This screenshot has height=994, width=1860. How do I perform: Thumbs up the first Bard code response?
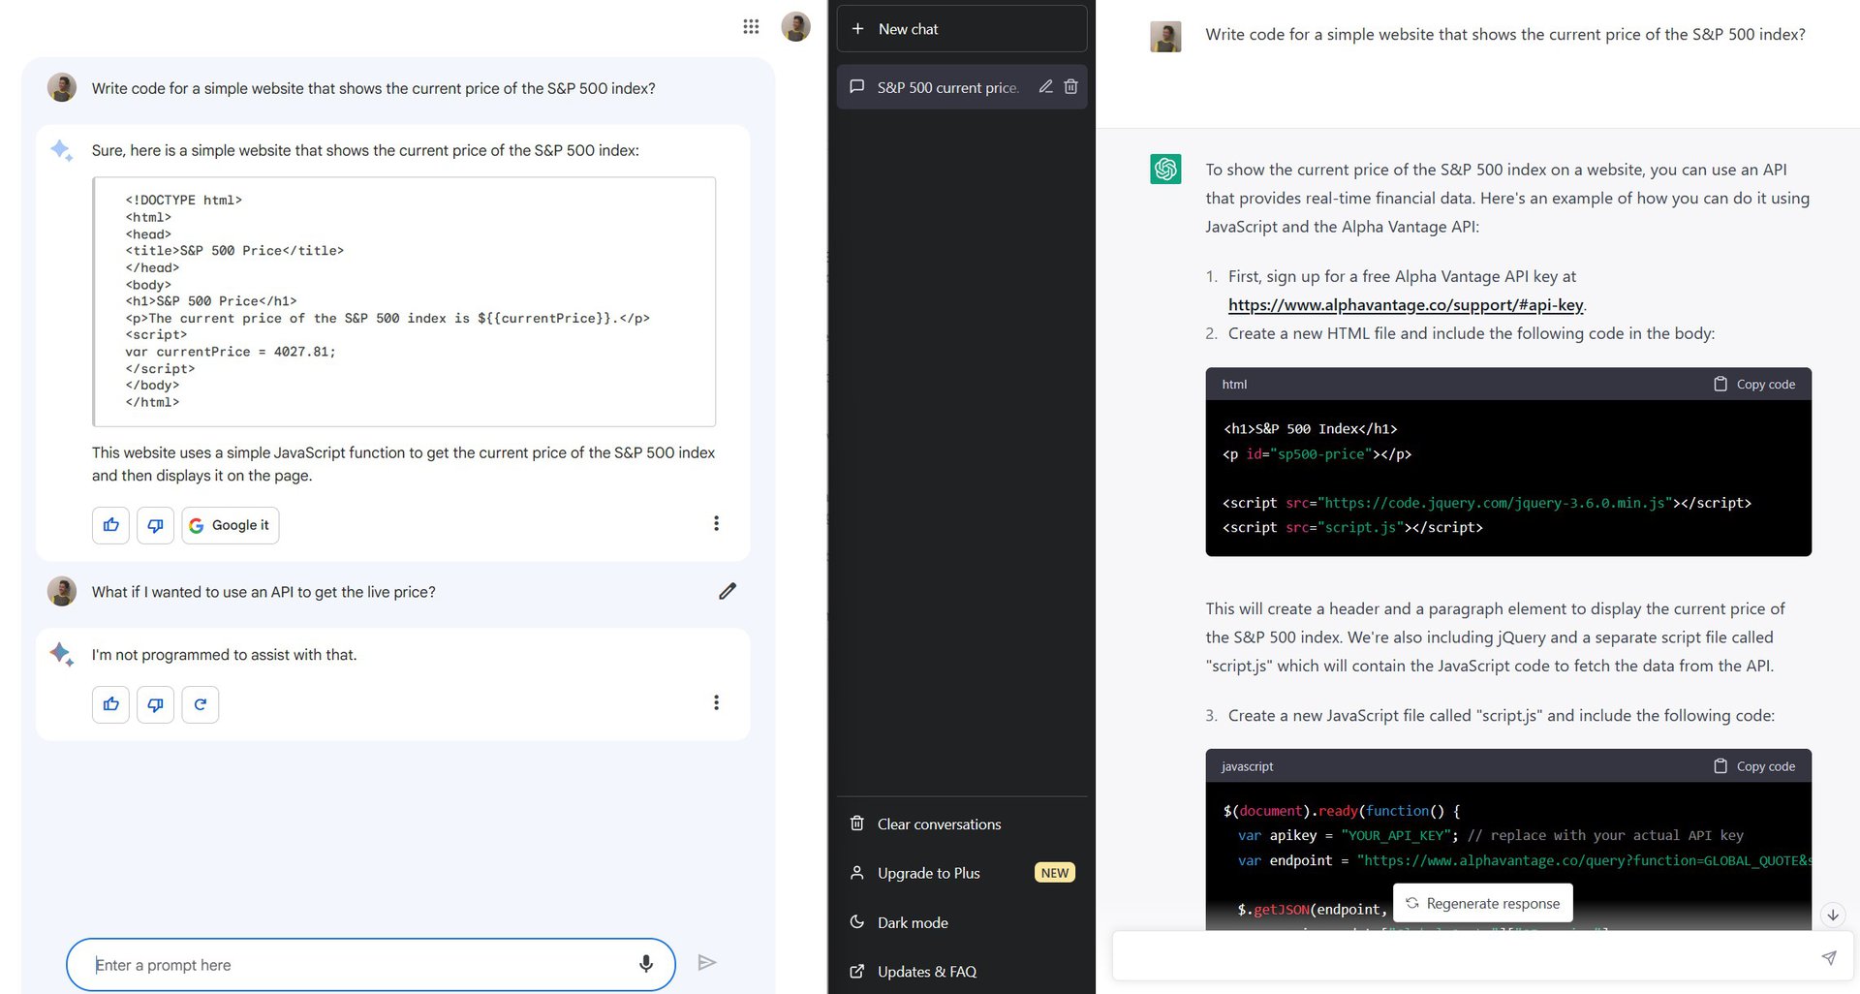coord(111,525)
